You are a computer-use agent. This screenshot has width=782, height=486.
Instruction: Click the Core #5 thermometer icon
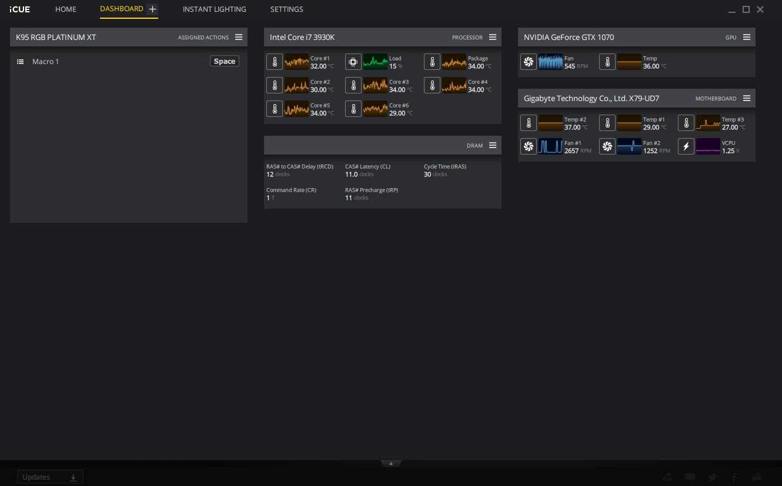(x=275, y=109)
